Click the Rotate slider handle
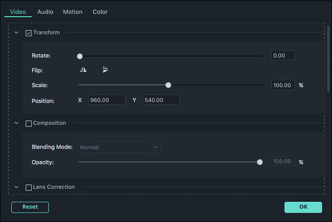 (80, 56)
